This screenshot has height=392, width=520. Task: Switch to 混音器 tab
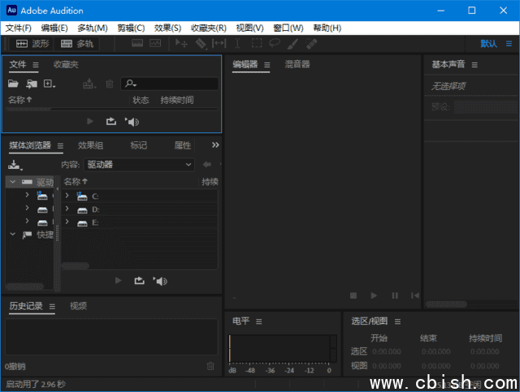tap(297, 64)
